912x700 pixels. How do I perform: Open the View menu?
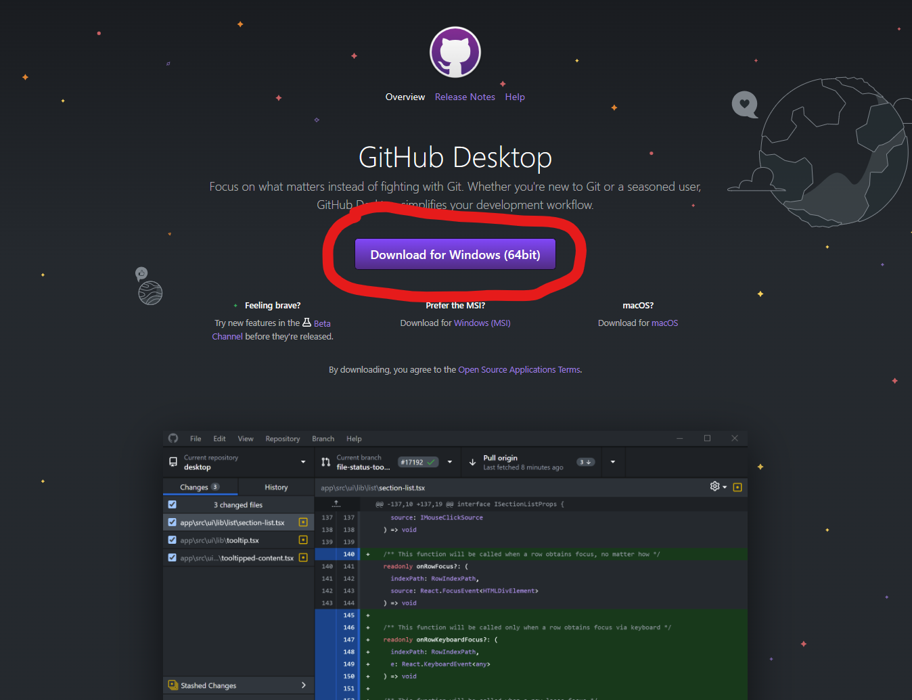(x=246, y=439)
